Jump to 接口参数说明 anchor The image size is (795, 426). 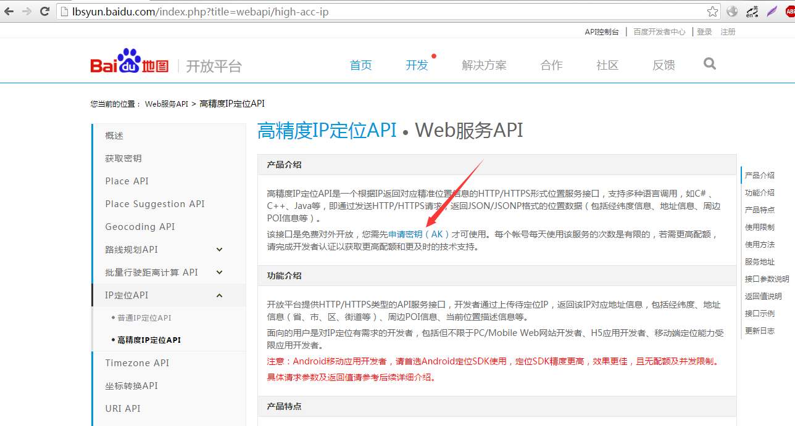tap(767, 279)
